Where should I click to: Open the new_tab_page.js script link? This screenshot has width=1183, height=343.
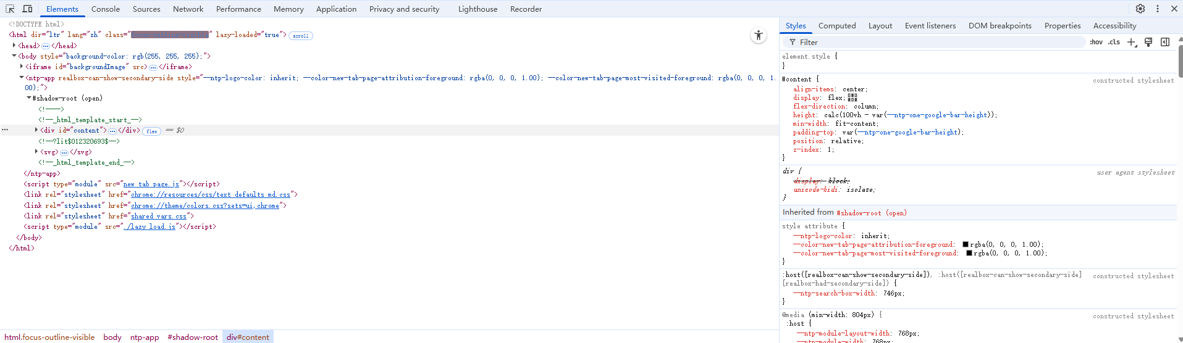151,184
